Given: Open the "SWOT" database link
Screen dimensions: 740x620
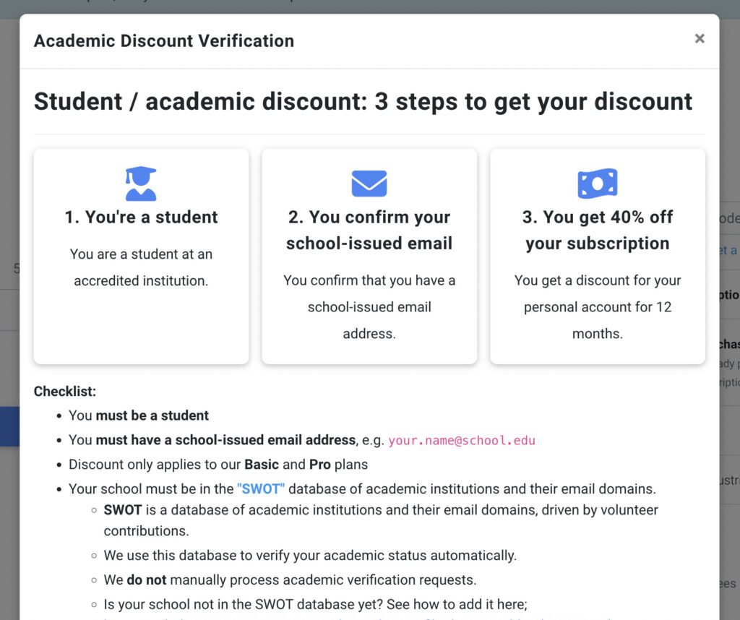Looking at the screenshot, I should pos(261,488).
